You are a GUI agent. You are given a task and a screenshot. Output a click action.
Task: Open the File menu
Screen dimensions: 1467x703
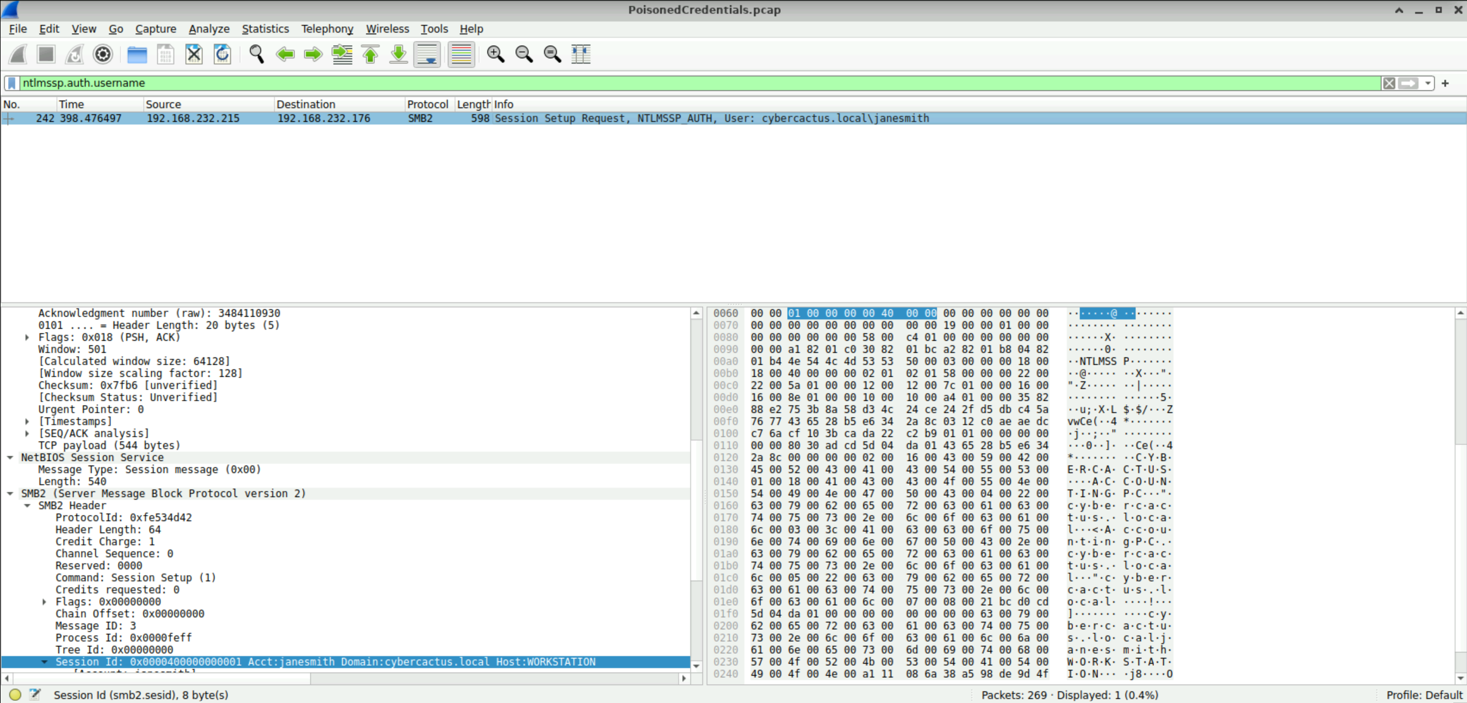(x=18, y=29)
